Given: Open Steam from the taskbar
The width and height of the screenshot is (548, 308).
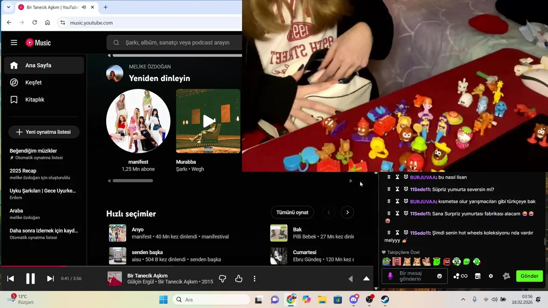Looking at the screenshot, I should pos(385,300).
